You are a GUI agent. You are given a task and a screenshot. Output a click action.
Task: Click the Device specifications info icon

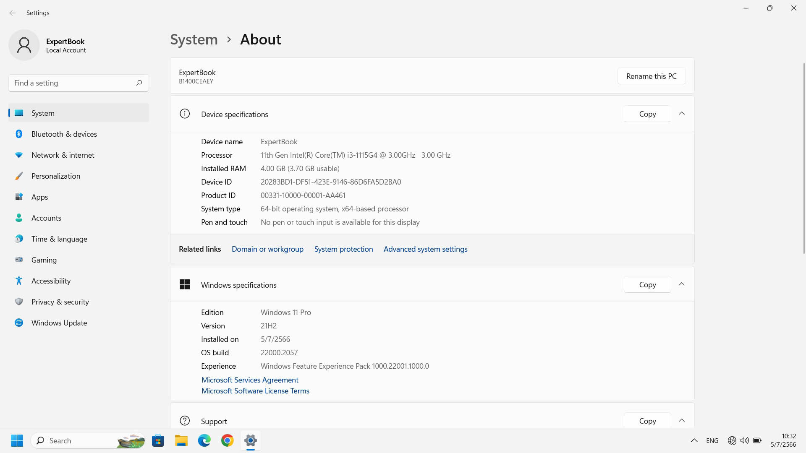pos(185,114)
